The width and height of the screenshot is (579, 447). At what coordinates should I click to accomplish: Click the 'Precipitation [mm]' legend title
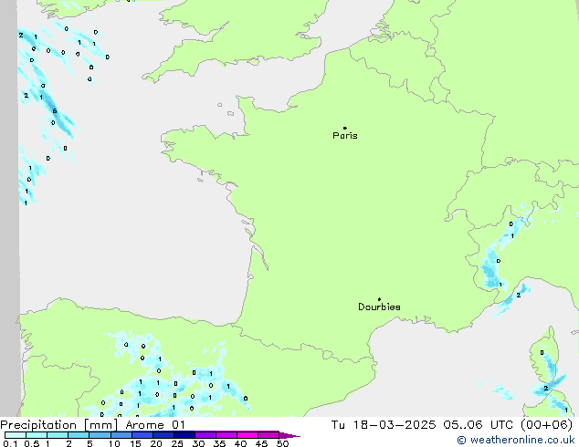point(59,425)
